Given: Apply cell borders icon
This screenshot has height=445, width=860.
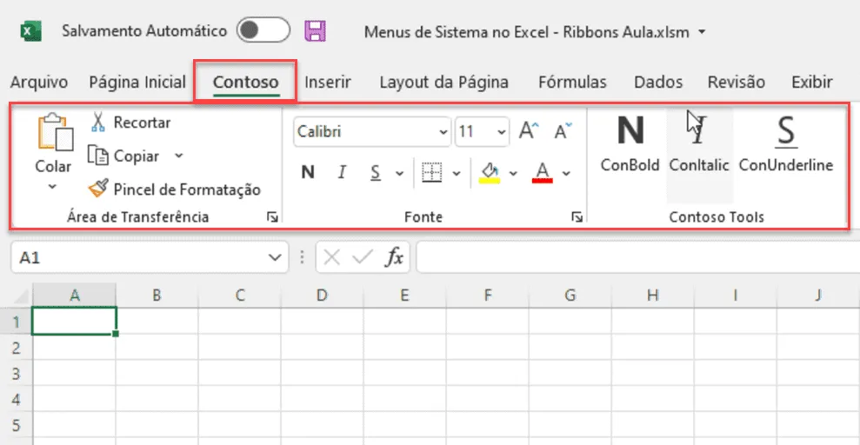Looking at the screenshot, I should pos(432,173).
